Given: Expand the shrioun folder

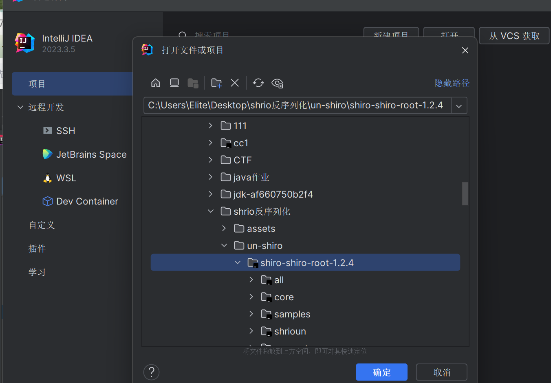Looking at the screenshot, I should 251,331.
